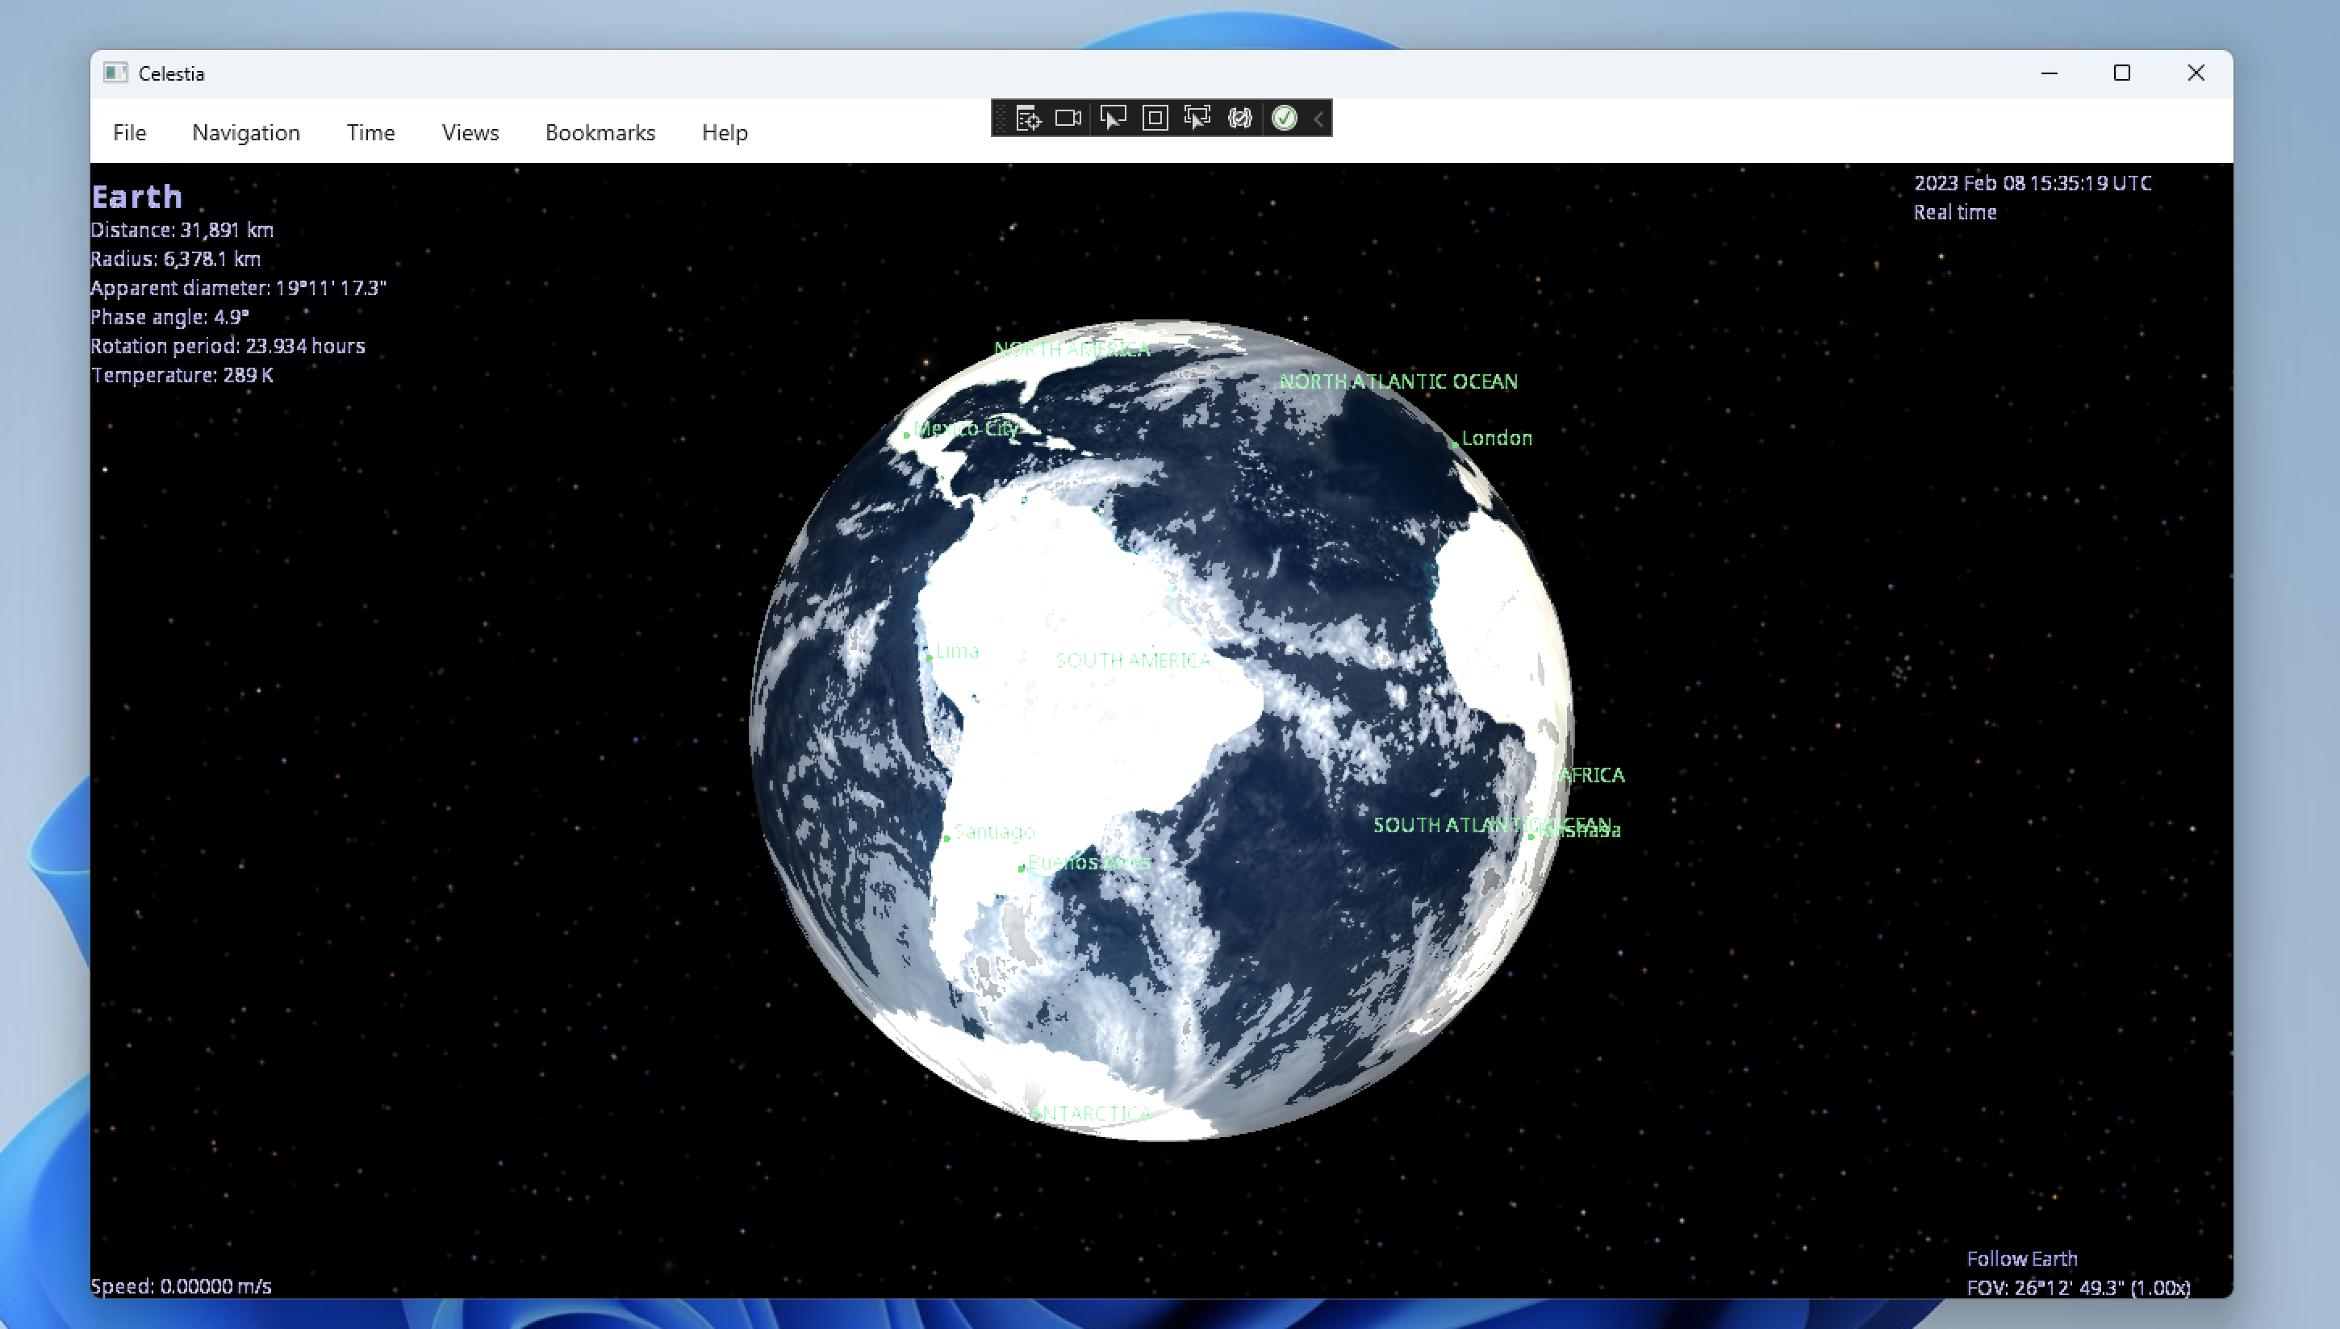Select the capture video tool

click(x=1067, y=118)
